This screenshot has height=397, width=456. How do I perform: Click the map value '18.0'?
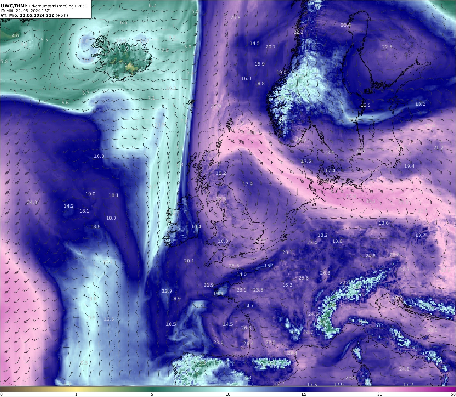(x=223, y=241)
